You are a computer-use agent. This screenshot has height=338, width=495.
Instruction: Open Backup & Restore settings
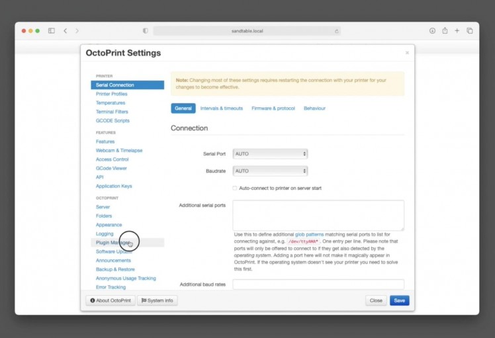[x=115, y=269]
